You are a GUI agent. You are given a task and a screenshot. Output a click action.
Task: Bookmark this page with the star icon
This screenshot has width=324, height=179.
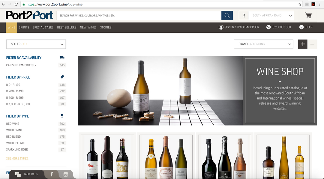tap(300, 4)
